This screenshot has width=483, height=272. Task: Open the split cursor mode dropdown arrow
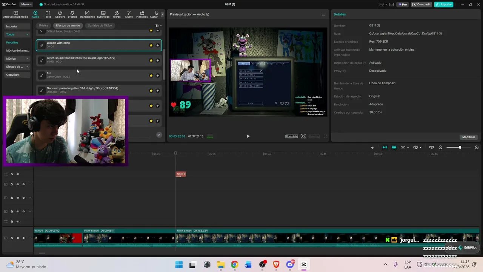tap(420, 147)
